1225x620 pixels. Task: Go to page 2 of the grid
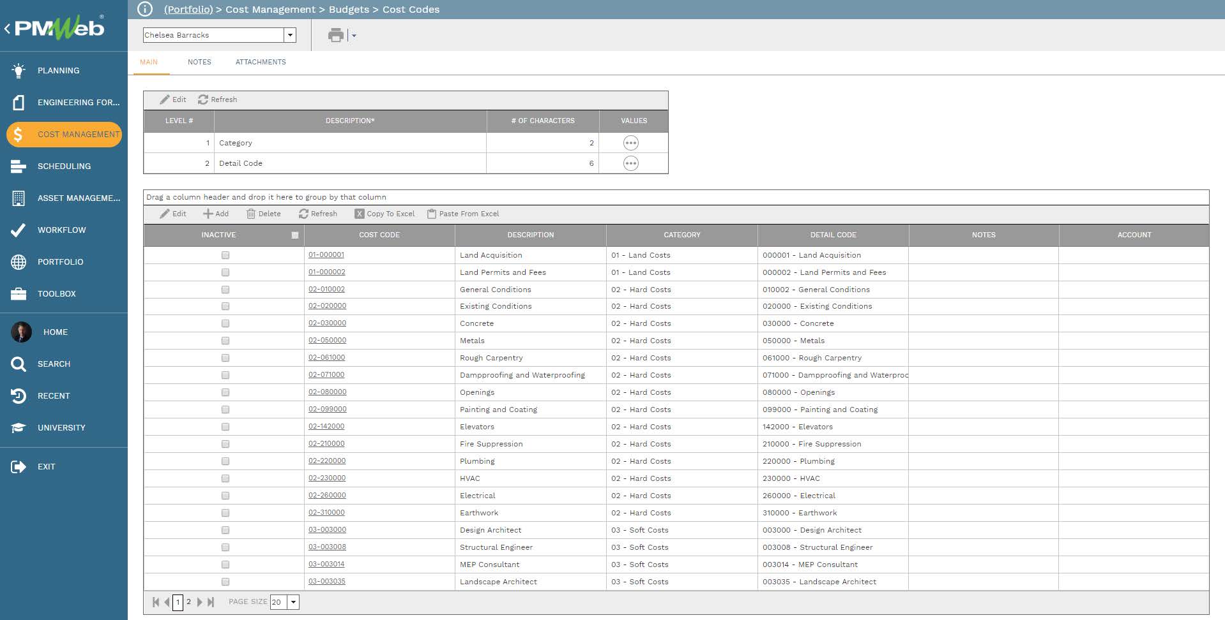189,602
